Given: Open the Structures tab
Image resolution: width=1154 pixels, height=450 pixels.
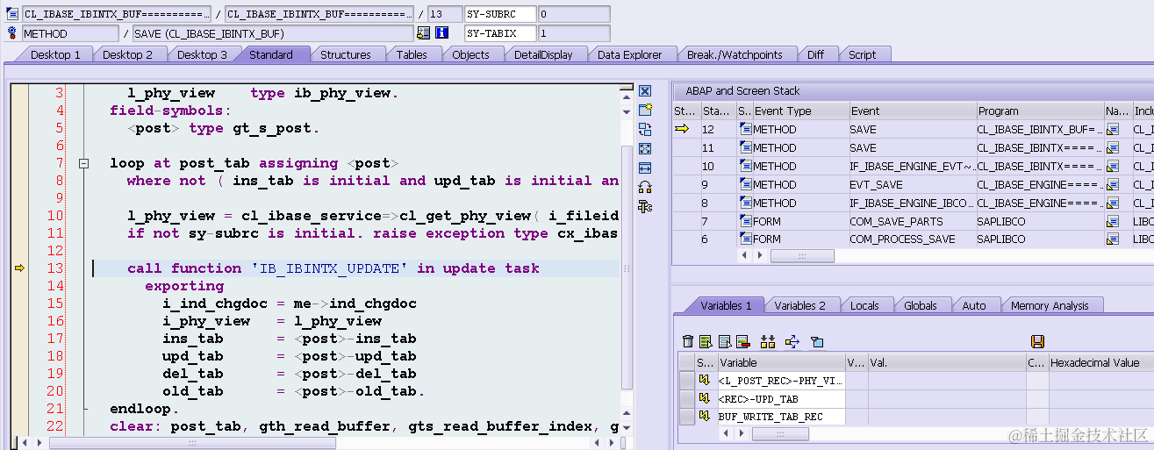Looking at the screenshot, I should click(345, 54).
